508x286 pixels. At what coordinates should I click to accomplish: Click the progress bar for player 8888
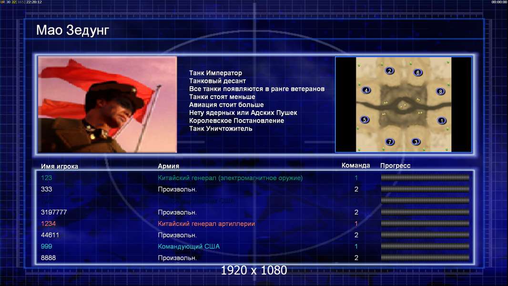click(425, 258)
